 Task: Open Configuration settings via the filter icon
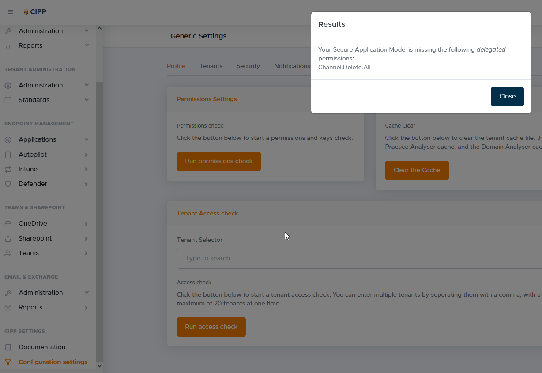[x=7, y=362]
